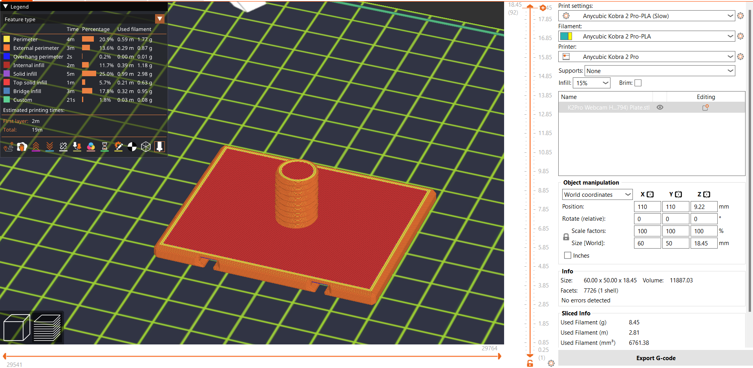Click the Size X field showing 60
753x368 pixels.
[x=647, y=243]
